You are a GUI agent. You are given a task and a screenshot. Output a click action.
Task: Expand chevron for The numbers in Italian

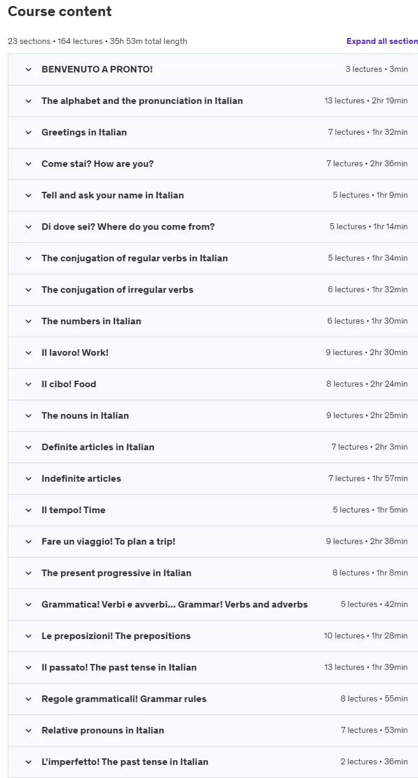tap(28, 321)
